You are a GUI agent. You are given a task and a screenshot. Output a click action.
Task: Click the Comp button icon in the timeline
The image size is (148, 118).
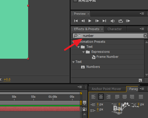click(x=84, y=109)
